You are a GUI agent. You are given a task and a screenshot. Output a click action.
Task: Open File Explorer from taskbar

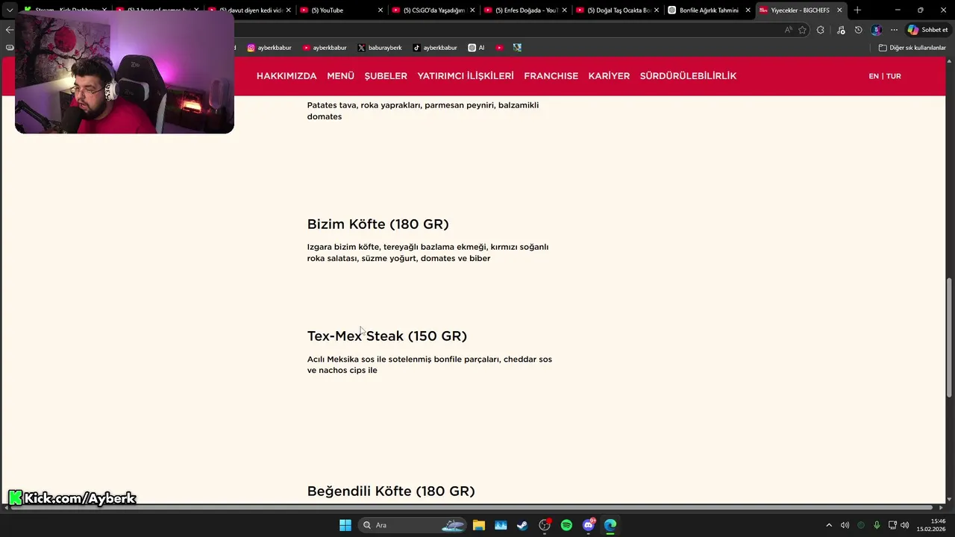point(479,525)
